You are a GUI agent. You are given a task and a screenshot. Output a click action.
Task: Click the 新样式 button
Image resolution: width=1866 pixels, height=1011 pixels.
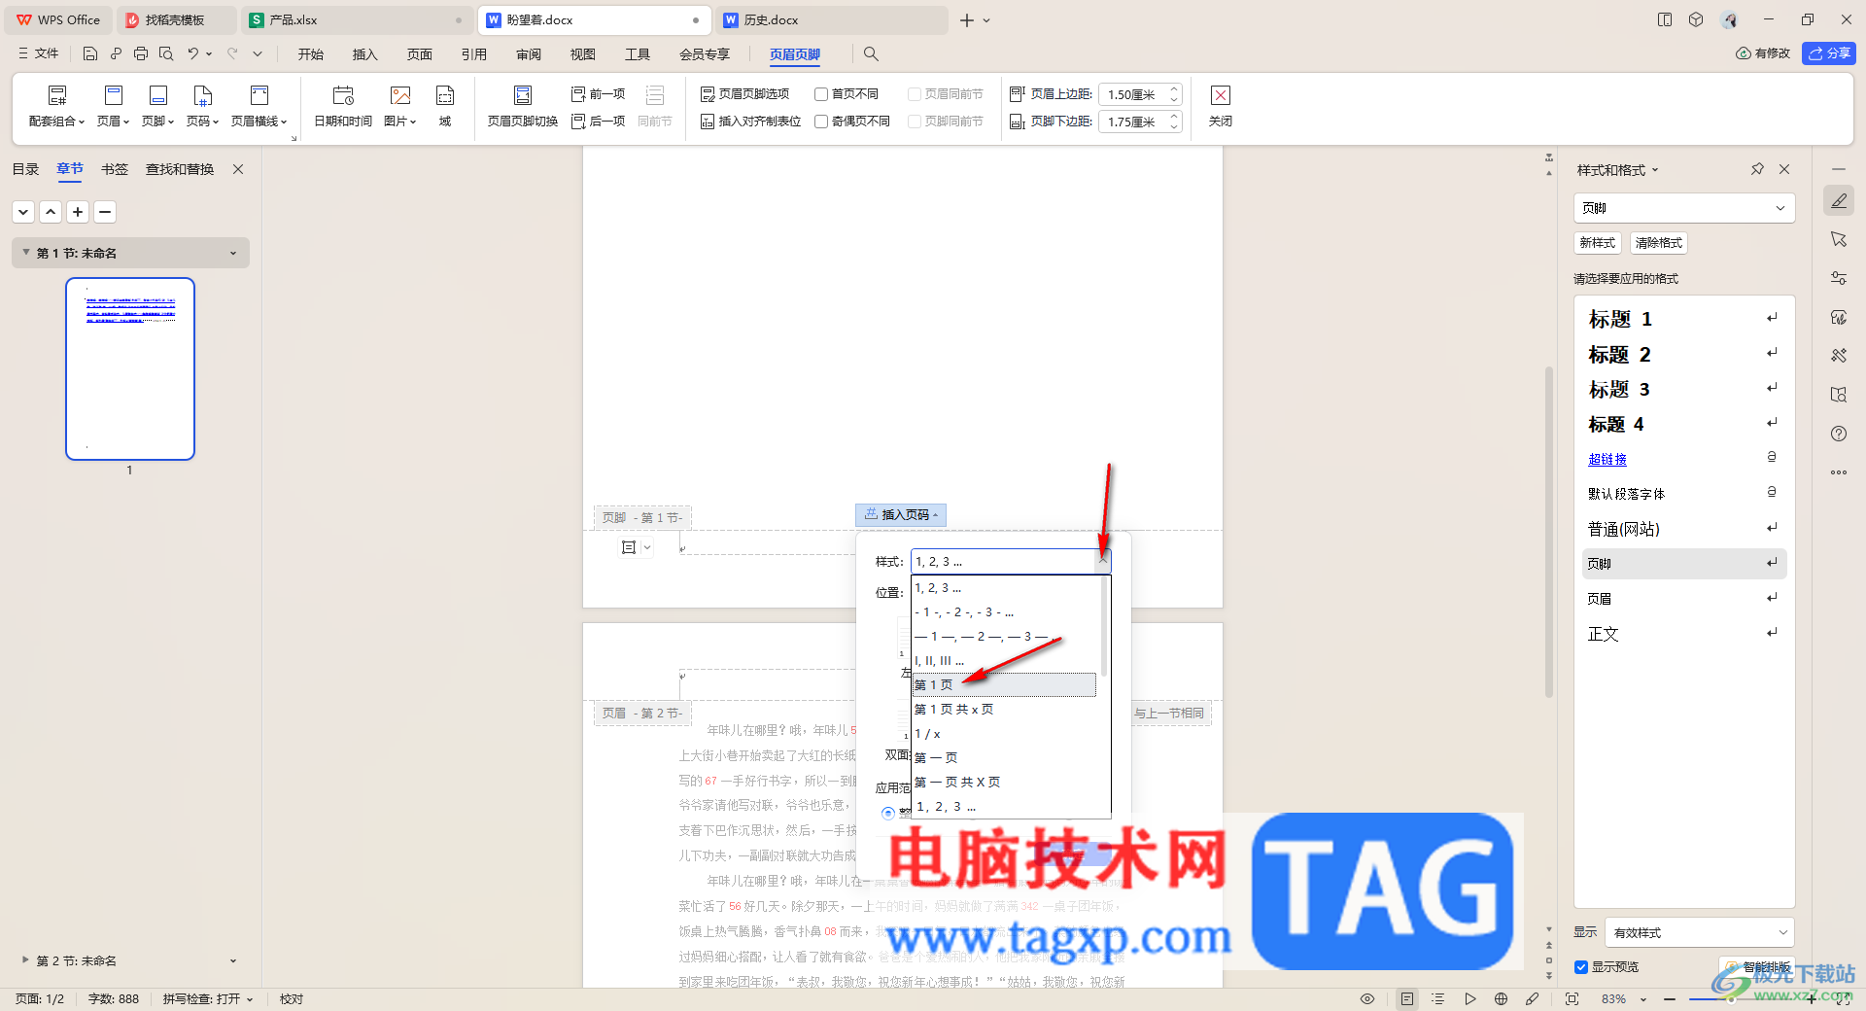click(x=1598, y=243)
